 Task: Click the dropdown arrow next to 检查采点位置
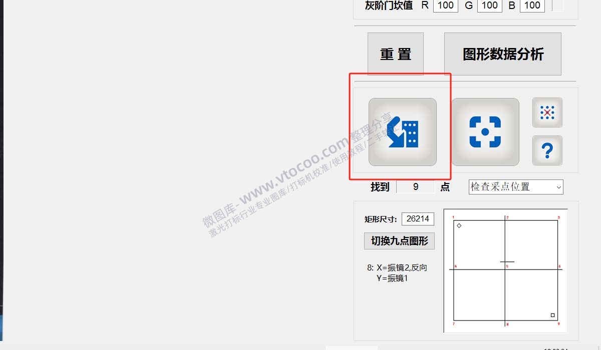(559, 187)
